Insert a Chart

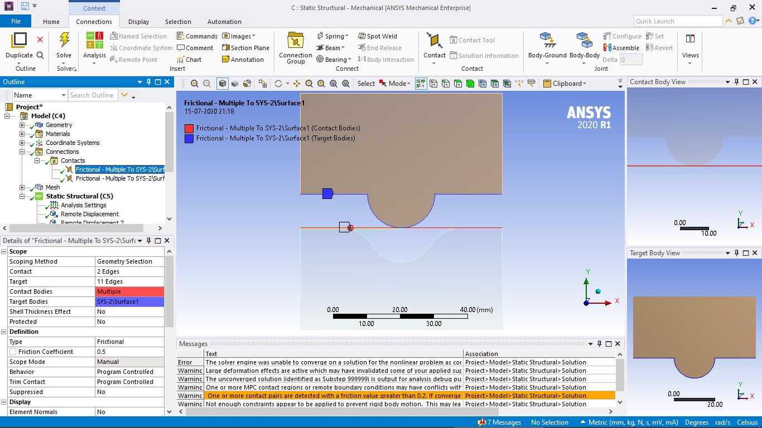189,60
